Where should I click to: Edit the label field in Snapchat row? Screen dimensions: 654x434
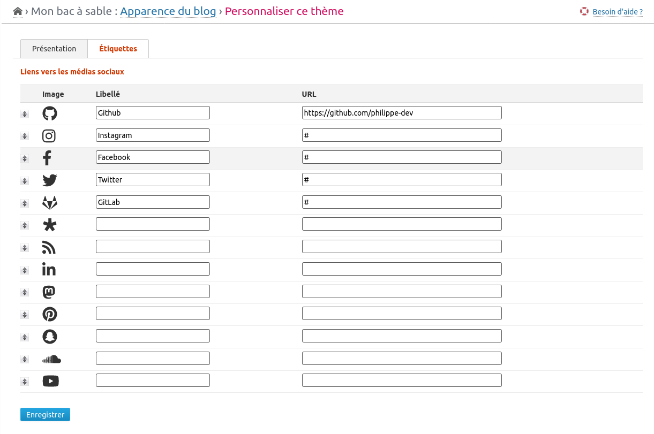coord(153,336)
